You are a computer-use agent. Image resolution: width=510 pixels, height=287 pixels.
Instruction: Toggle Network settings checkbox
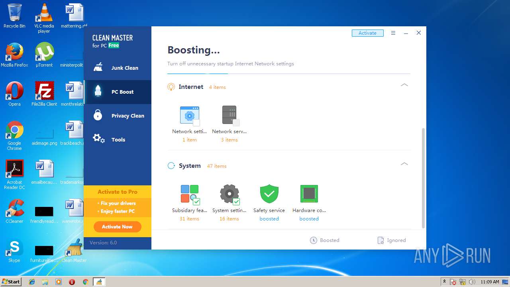pyautogui.click(x=196, y=123)
